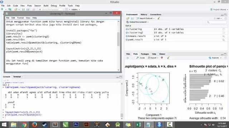Click the refresh icon in Environment pane
Image resolution: width=229 pixels, height=128 pixels.
tap(226, 18)
